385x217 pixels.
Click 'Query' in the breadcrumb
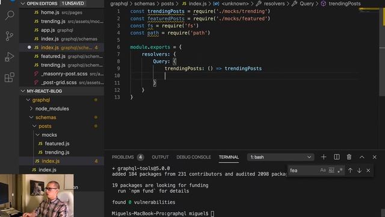point(307,4)
